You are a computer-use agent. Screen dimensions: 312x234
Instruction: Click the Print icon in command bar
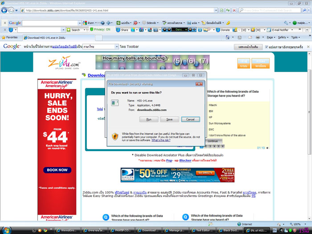click(258, 37)
